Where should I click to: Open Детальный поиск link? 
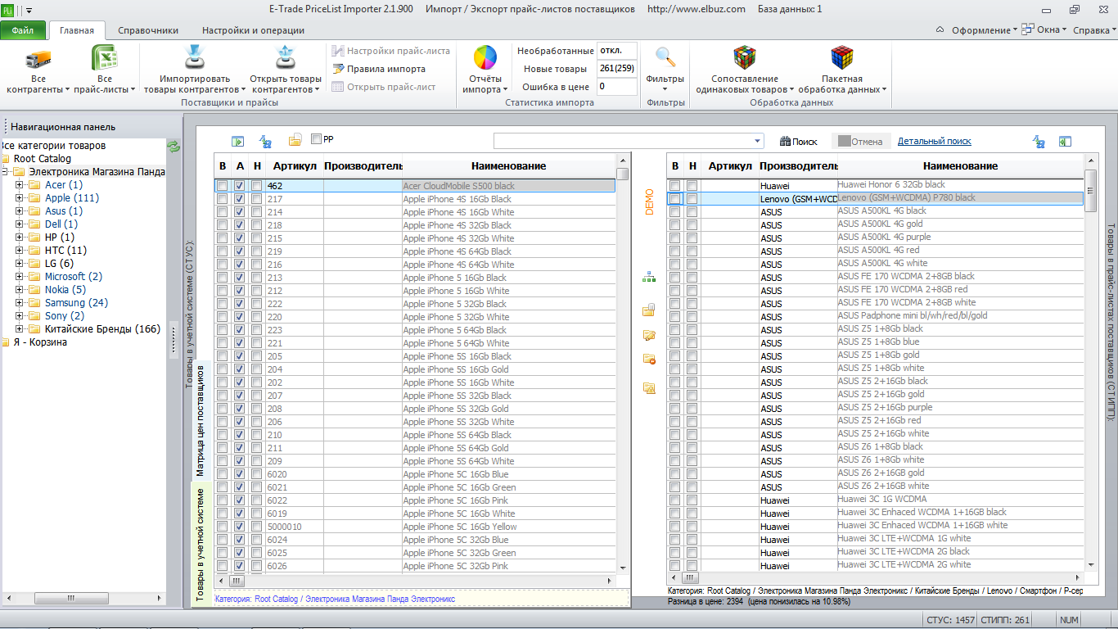click(935, 141)
